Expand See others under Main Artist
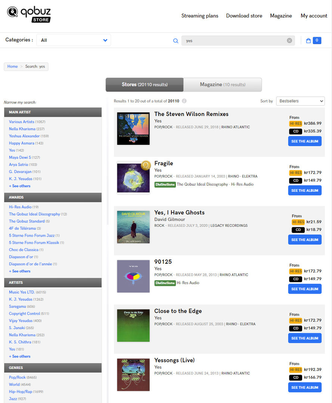This screenshot has height=403, width=332. click(x=19, y=186)
